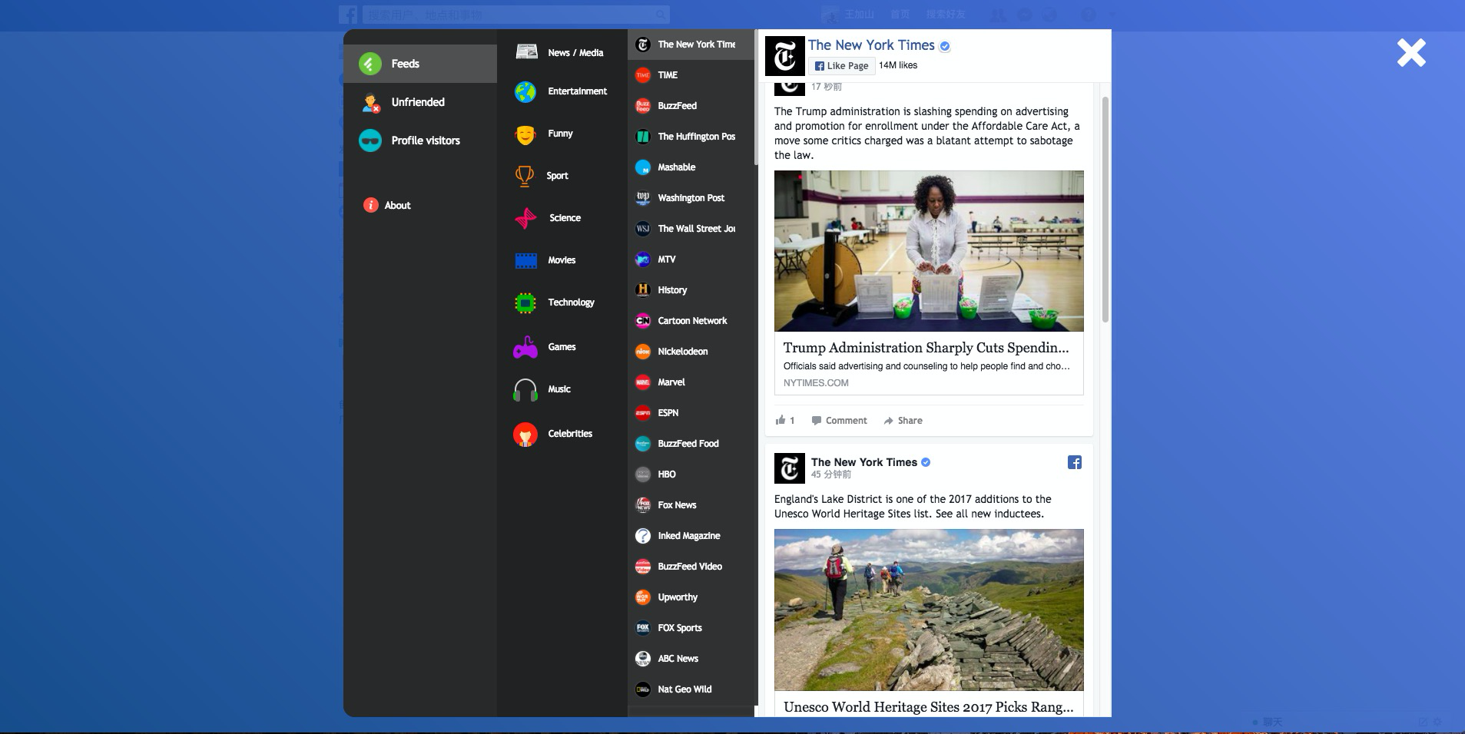Select the HBO feed

pyautogui.click(x=691, y=474)
